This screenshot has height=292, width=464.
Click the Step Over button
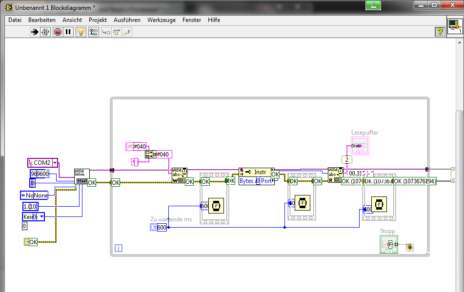117,32
